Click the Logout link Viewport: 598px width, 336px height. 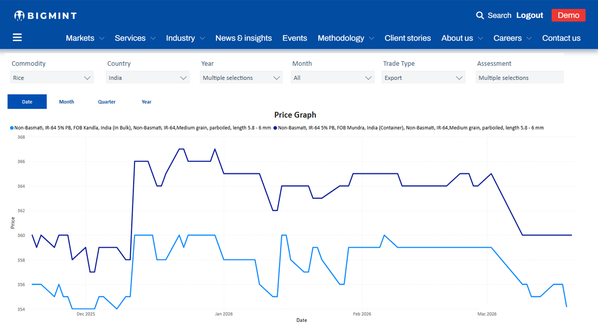[x=529, y=15]
